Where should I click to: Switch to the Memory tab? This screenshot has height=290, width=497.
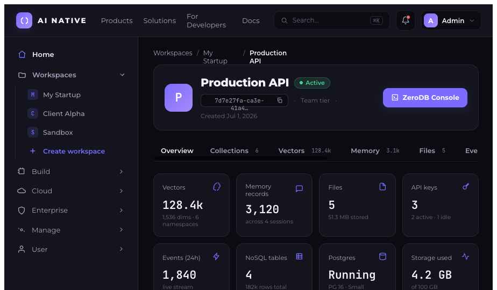pos(375,151)
